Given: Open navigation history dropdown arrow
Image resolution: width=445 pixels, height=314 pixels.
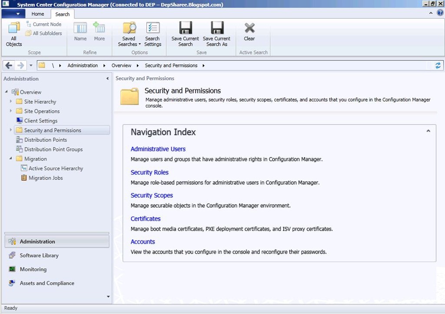Looking at the screenshot, I should click(x=31, y=66).
